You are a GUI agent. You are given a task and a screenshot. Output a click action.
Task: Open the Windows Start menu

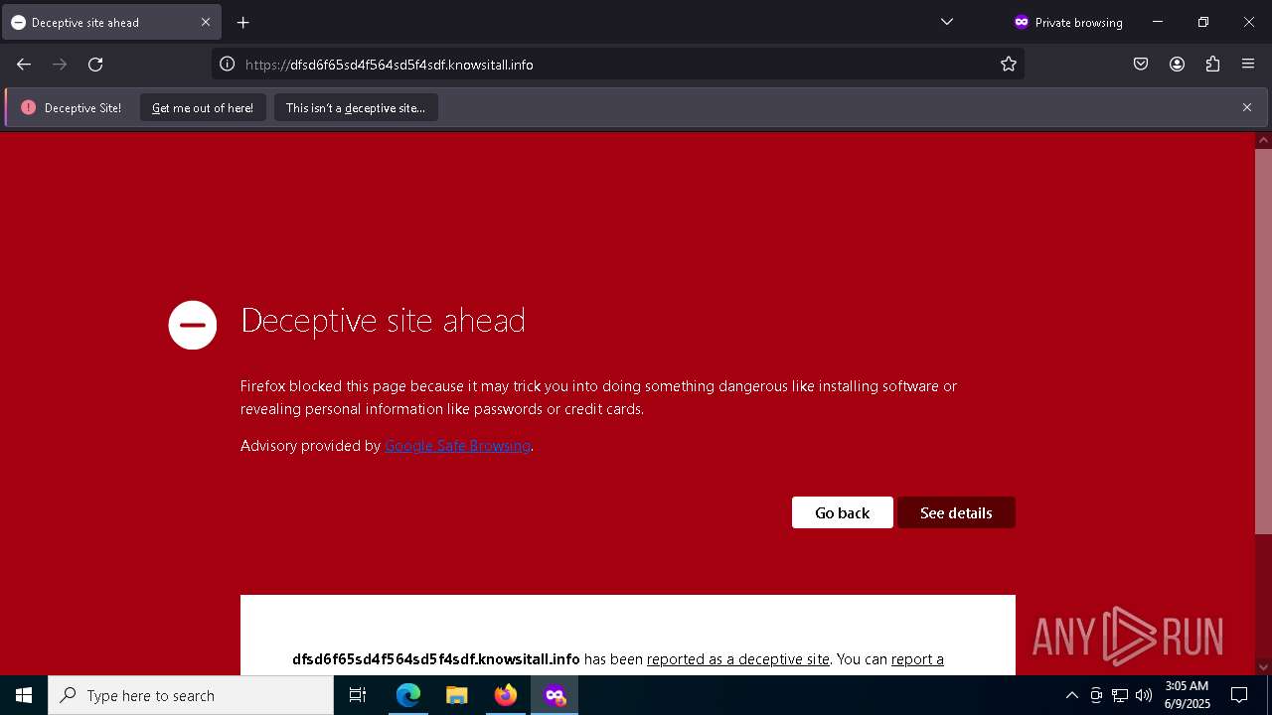click(24, 695)
